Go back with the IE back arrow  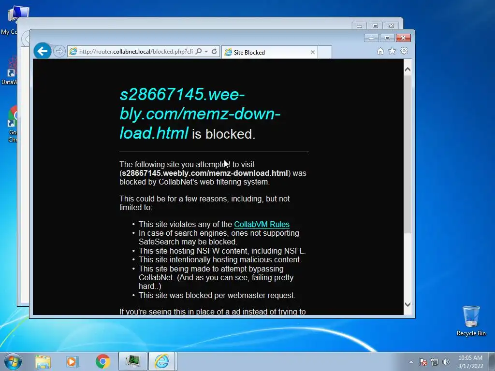pyautogui.click(x=43, y=51)
